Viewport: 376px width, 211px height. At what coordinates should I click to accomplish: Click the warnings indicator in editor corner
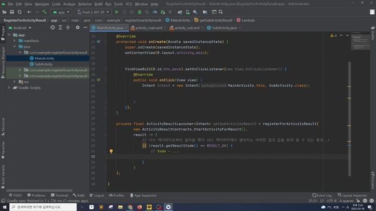tap(333, 35)
